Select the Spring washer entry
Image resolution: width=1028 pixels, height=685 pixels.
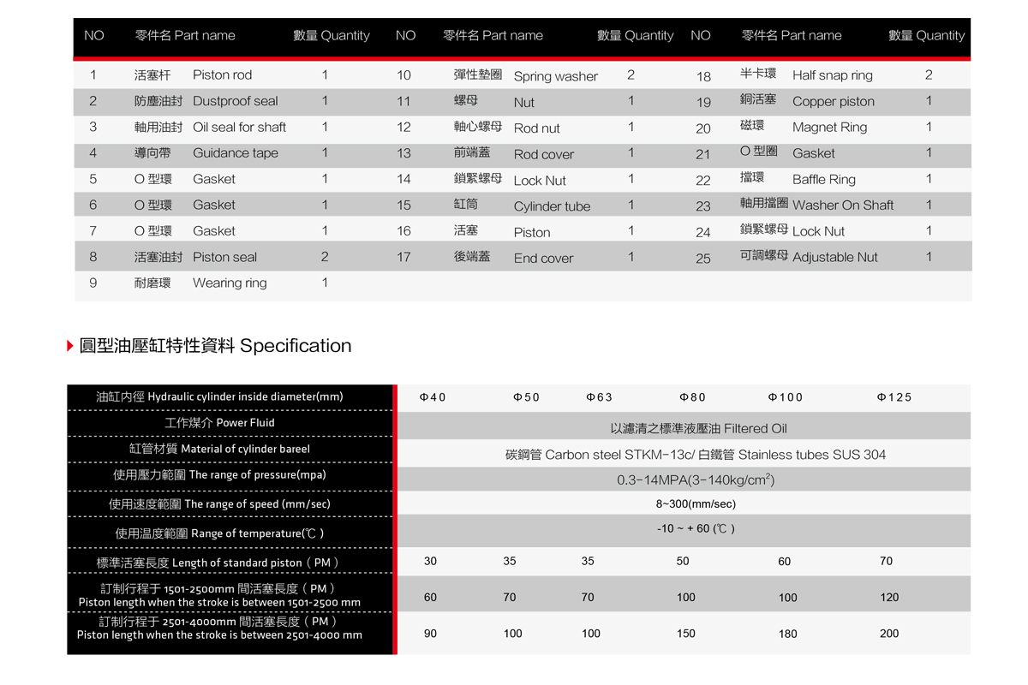click(x=555, y=76)
